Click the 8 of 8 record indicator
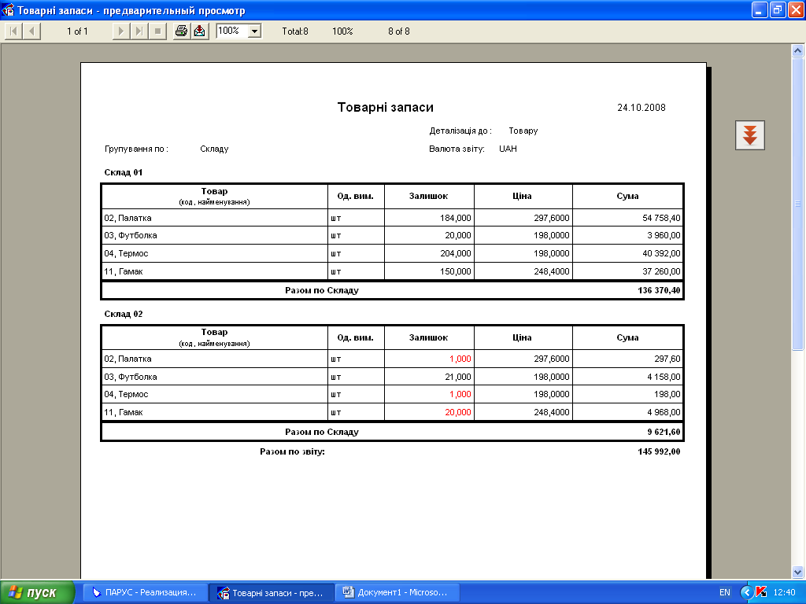The width and height of the screenshot is (806, 604). coord(399,31)
